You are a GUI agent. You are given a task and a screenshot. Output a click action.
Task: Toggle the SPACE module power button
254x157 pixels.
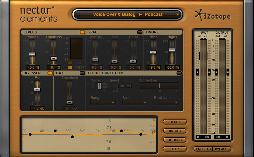click(x=140, y=32)
